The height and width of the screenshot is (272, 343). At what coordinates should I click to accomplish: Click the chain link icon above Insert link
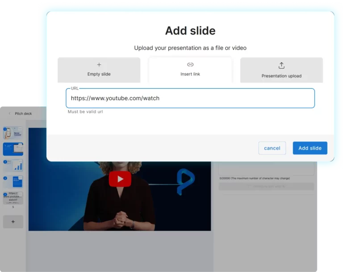(x=190, y=64)
